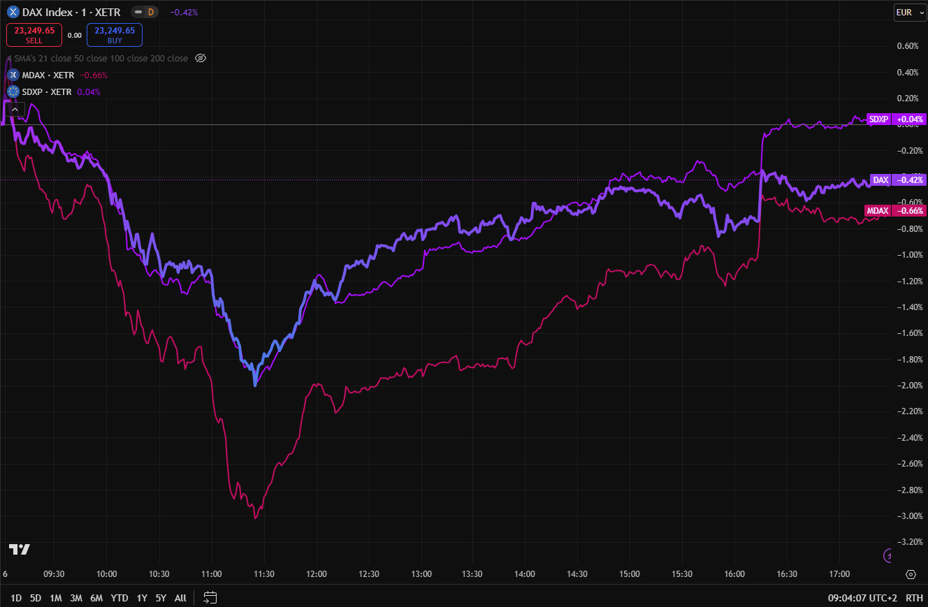Open chart settings hexagon gear icon
The image size is (928, 607).
[x=911, y=574]
